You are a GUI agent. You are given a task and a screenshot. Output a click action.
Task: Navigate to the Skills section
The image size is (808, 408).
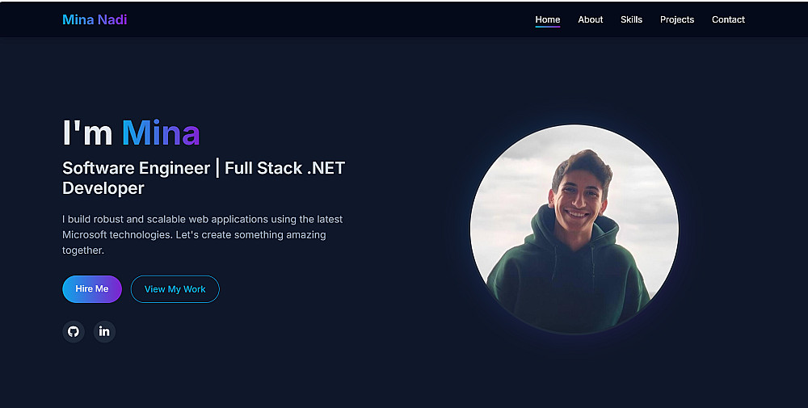(x=631, y=19)
